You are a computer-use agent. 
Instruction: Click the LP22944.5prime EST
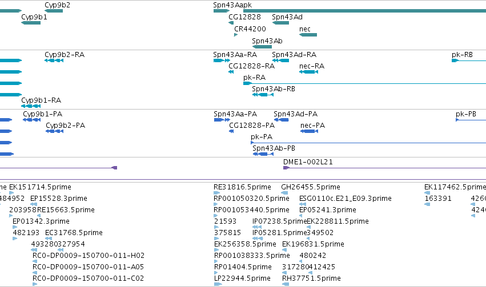(218, 284)
